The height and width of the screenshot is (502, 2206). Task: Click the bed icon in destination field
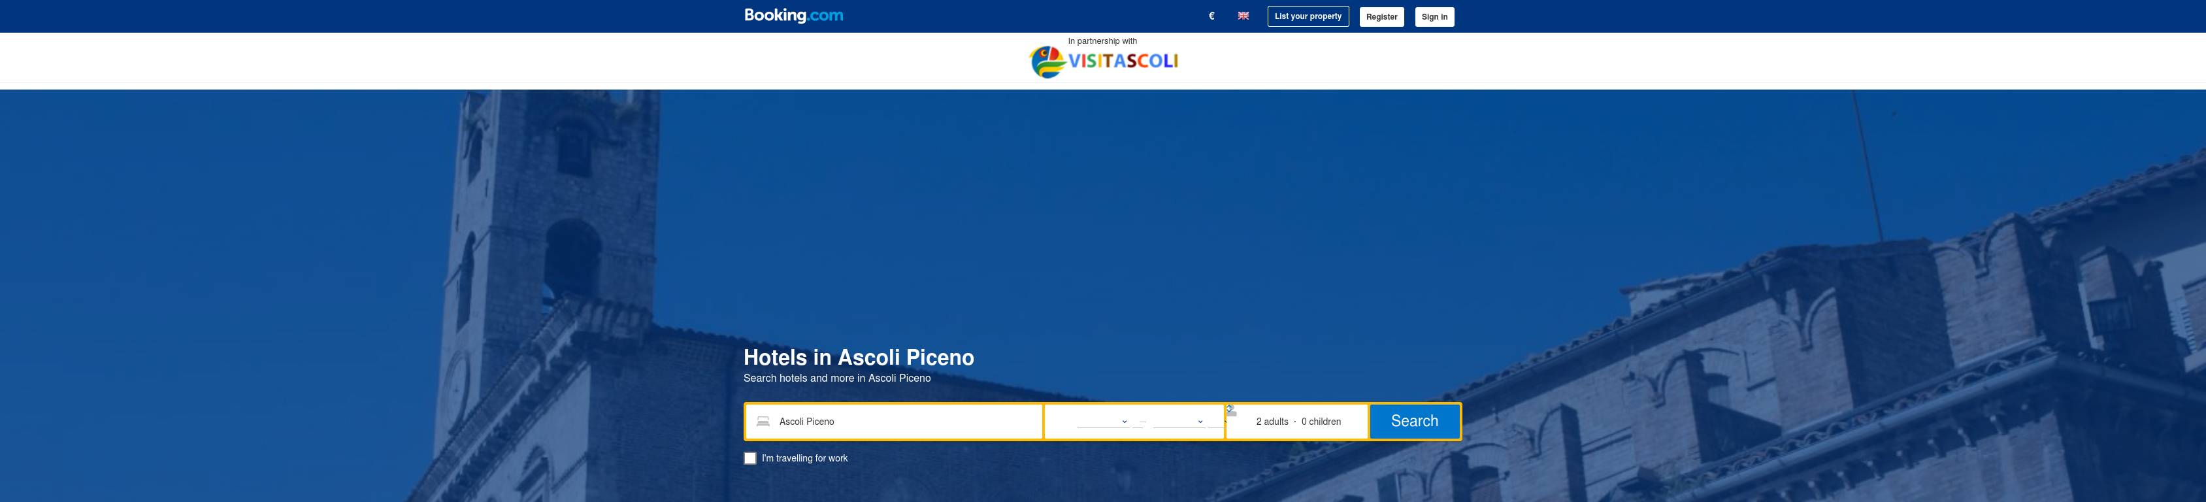[762, 422]
